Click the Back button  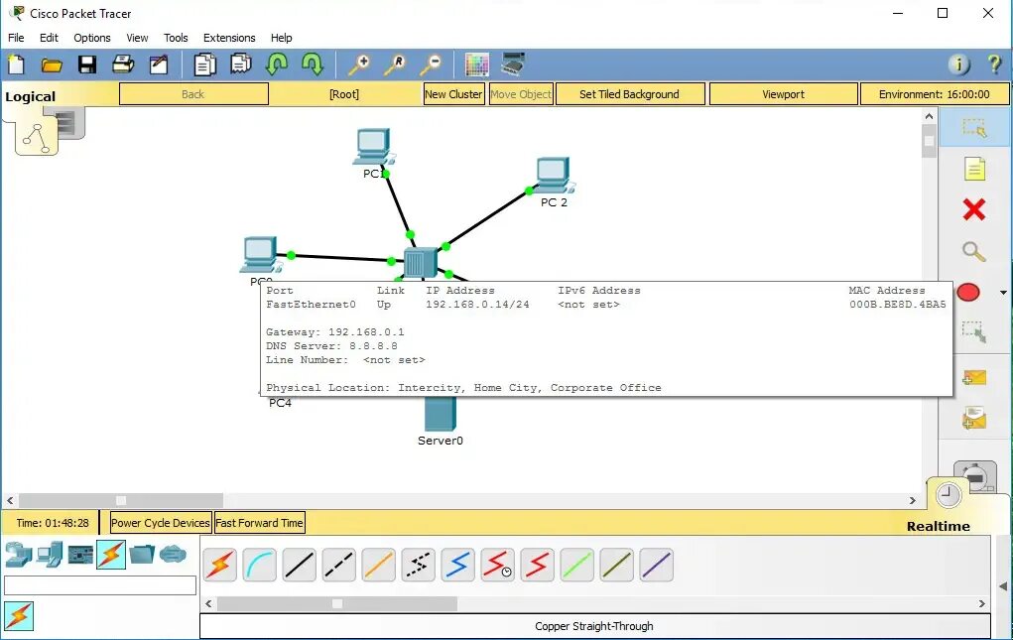pyautogui.click(x=193, y=94)
